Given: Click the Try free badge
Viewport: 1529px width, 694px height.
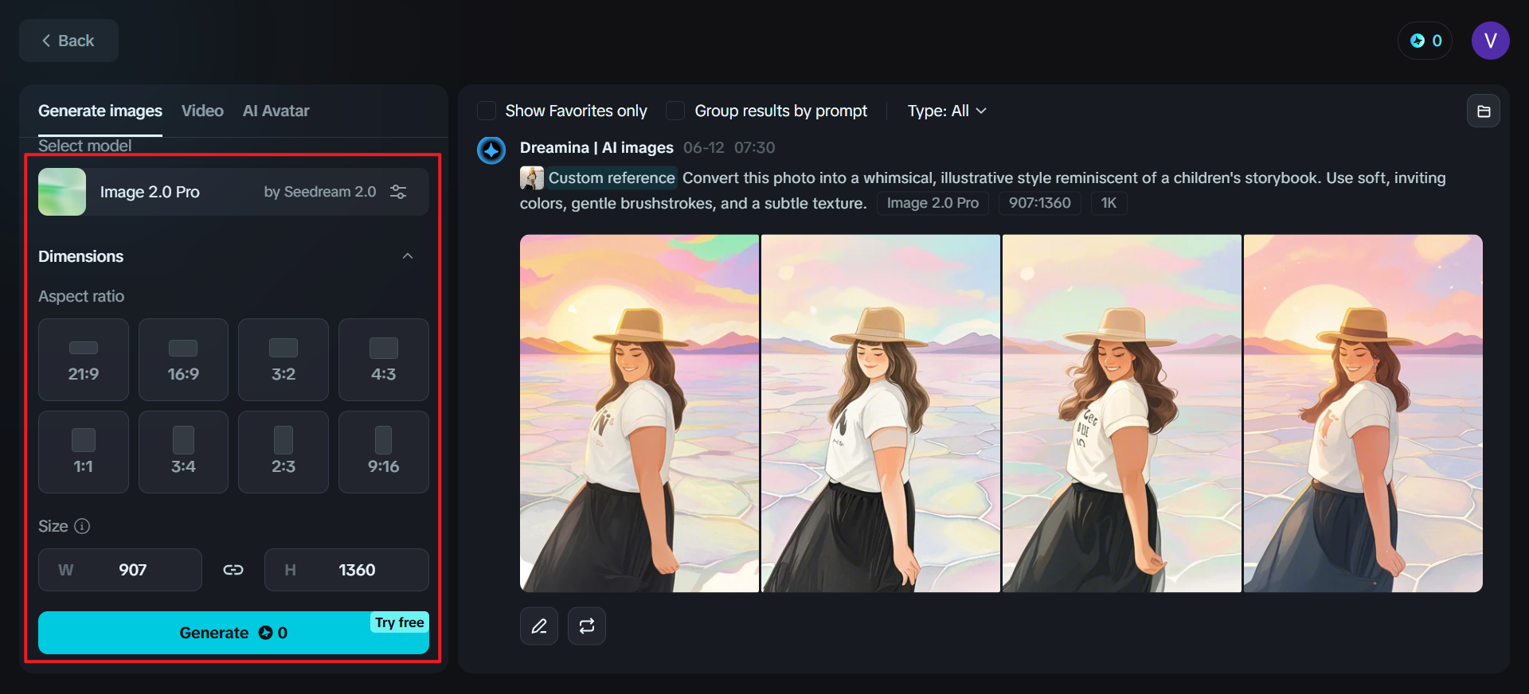Looking at the screenshot, I should pos(400,622).
